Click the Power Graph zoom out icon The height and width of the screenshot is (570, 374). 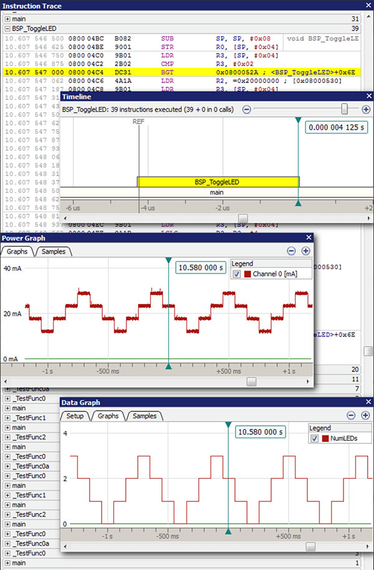(291, 250)
